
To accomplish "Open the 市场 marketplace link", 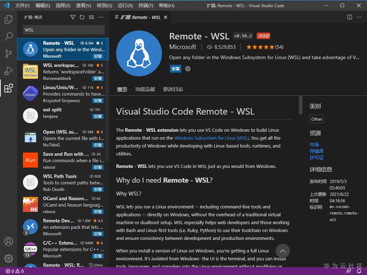I will tap(314, 145).
